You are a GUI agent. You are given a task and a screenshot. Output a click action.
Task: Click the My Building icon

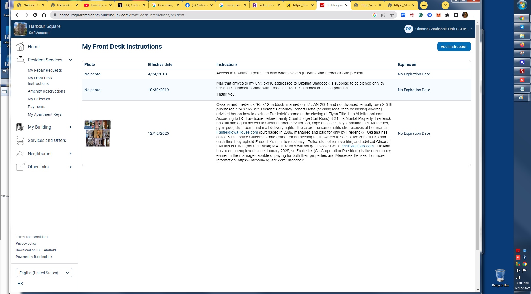point(20,127)
